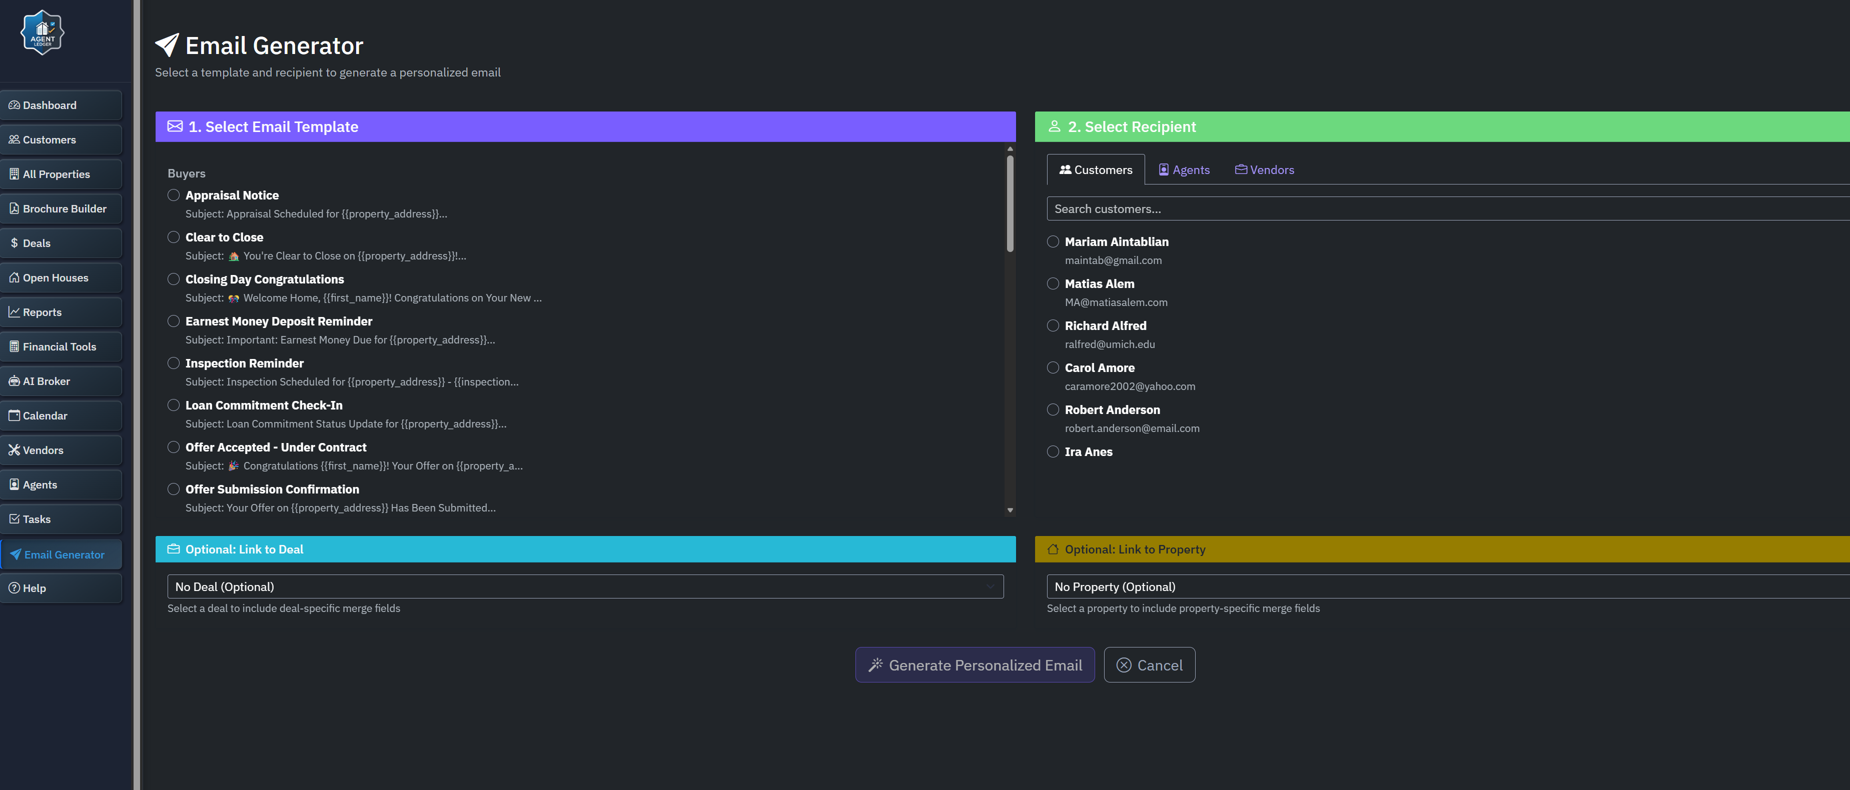Open the Calendar page
This screenshot has height=790, width=1850.
pos(61,415)
